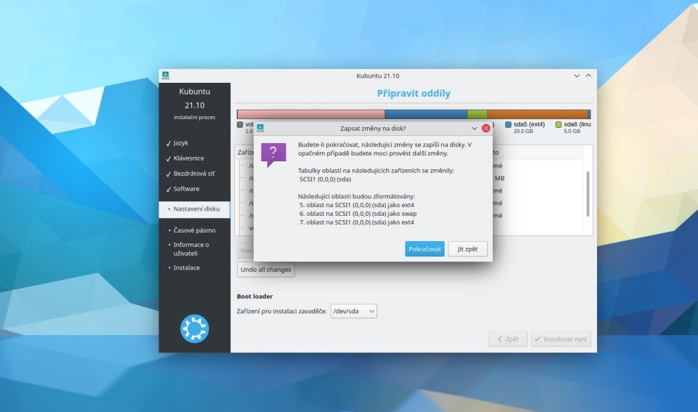Click the Jít zpět button

point(468,249)
